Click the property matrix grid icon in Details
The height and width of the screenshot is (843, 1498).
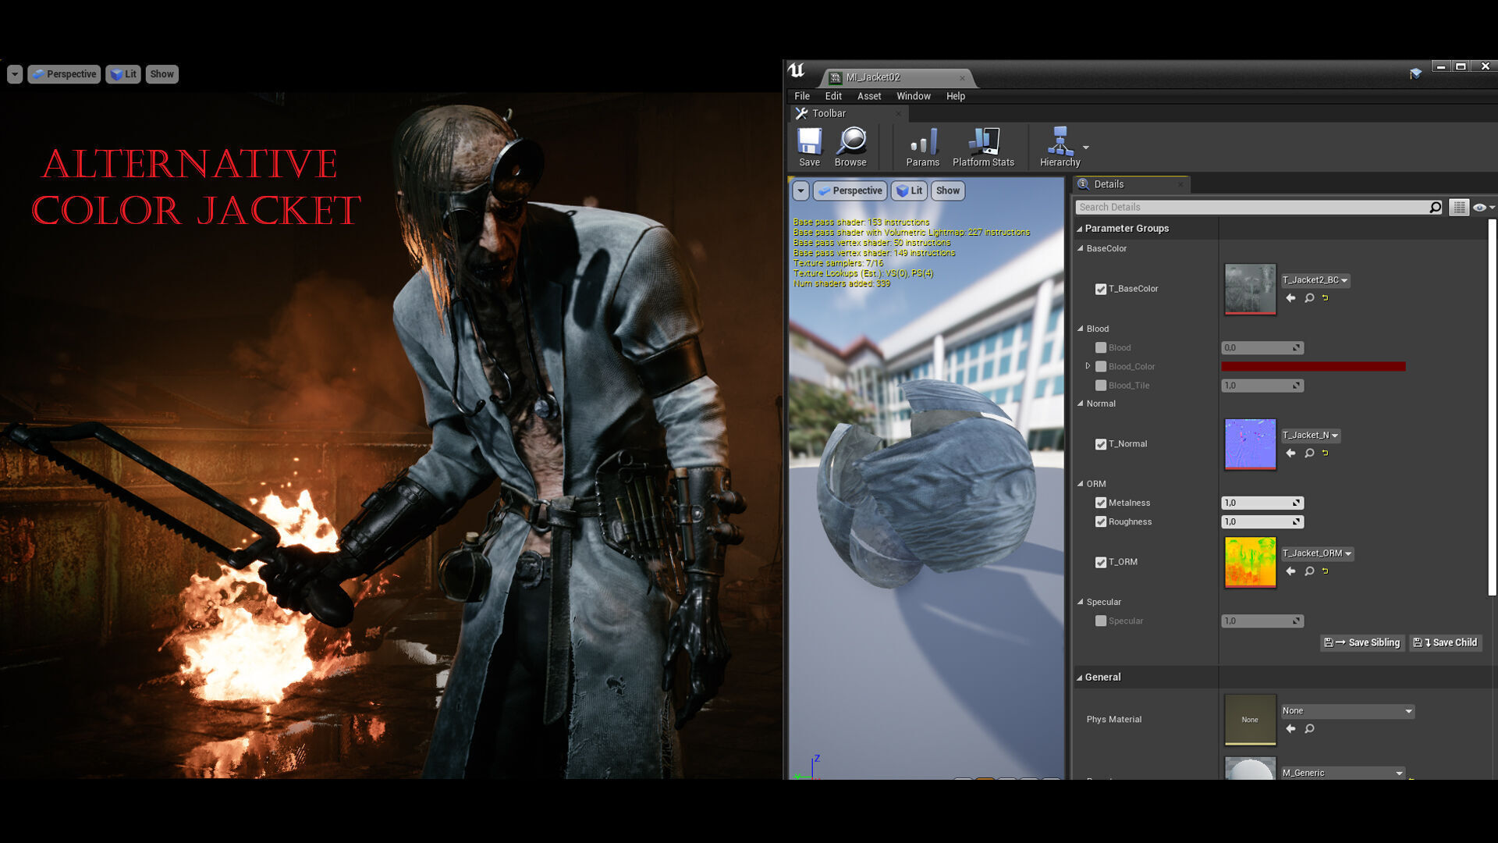coord(1458,207)
